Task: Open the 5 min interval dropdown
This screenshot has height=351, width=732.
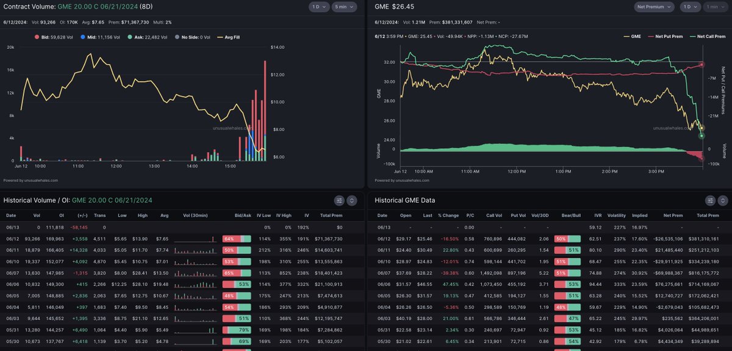Action: (343, 7)
